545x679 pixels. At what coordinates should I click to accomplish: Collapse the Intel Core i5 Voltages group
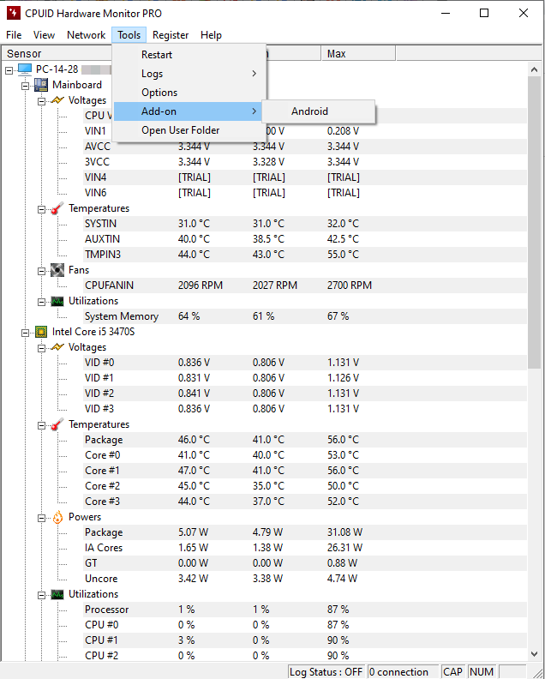(41, 348)
